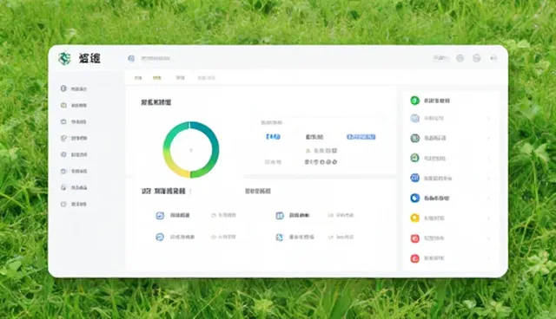This screenshot has height=319, width=556.
Task: Click the seventh left sidebar item's lock-like icon
Action: [x=63, y=187]
